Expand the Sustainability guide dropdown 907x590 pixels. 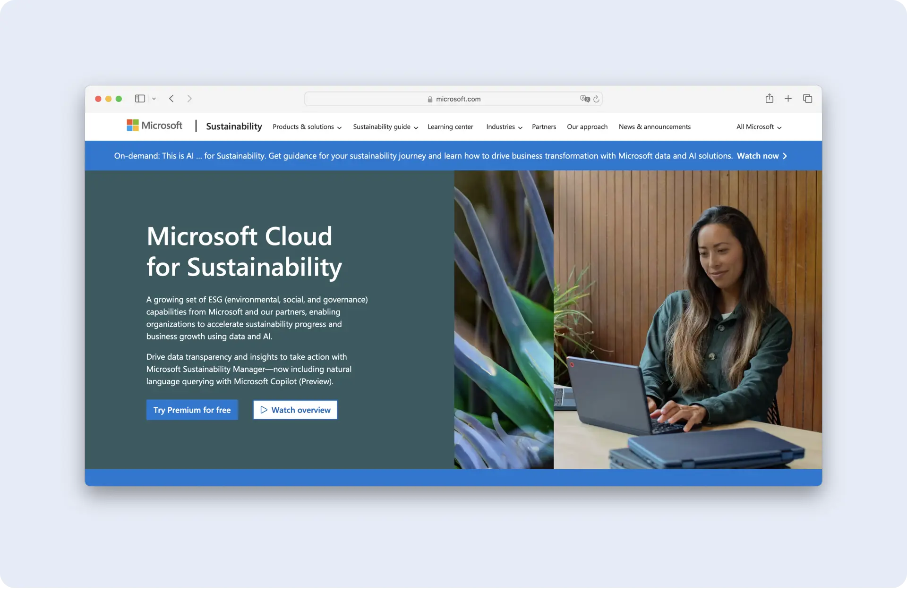click(385, 127)
